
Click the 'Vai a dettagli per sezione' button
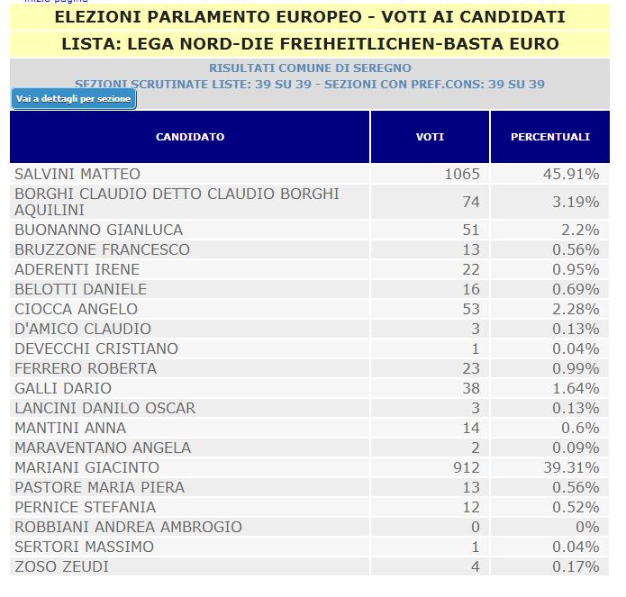pos(74,99)
